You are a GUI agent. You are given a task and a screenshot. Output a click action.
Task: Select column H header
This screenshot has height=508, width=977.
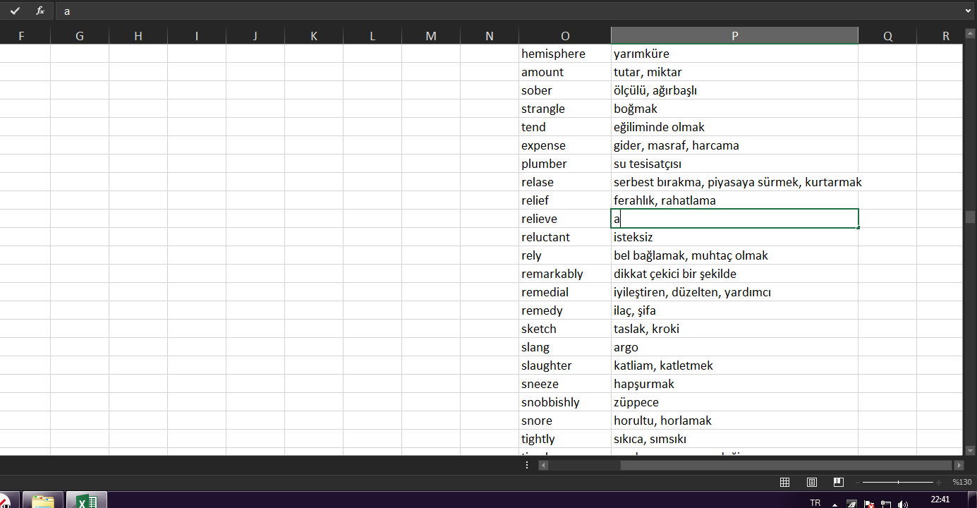[x=138, y=36]
